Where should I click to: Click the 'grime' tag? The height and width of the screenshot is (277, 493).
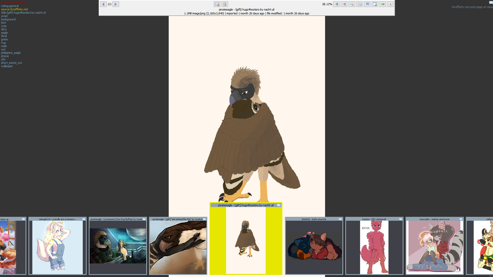coord(4,39)
